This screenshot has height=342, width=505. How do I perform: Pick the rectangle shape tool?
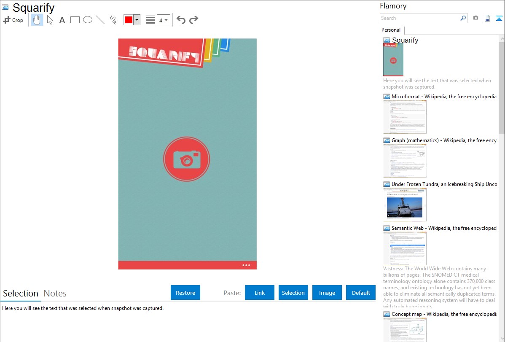(x=75, y=20)
